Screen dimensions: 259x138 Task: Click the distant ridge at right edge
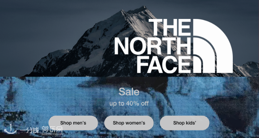click(247, 69)
